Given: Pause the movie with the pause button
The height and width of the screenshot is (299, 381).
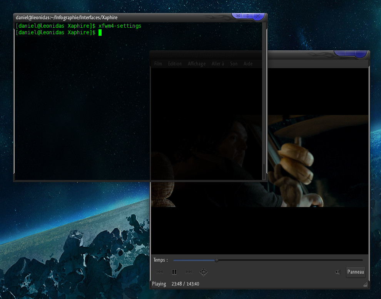Looking at the screenshot, I should tap(174, 272).
